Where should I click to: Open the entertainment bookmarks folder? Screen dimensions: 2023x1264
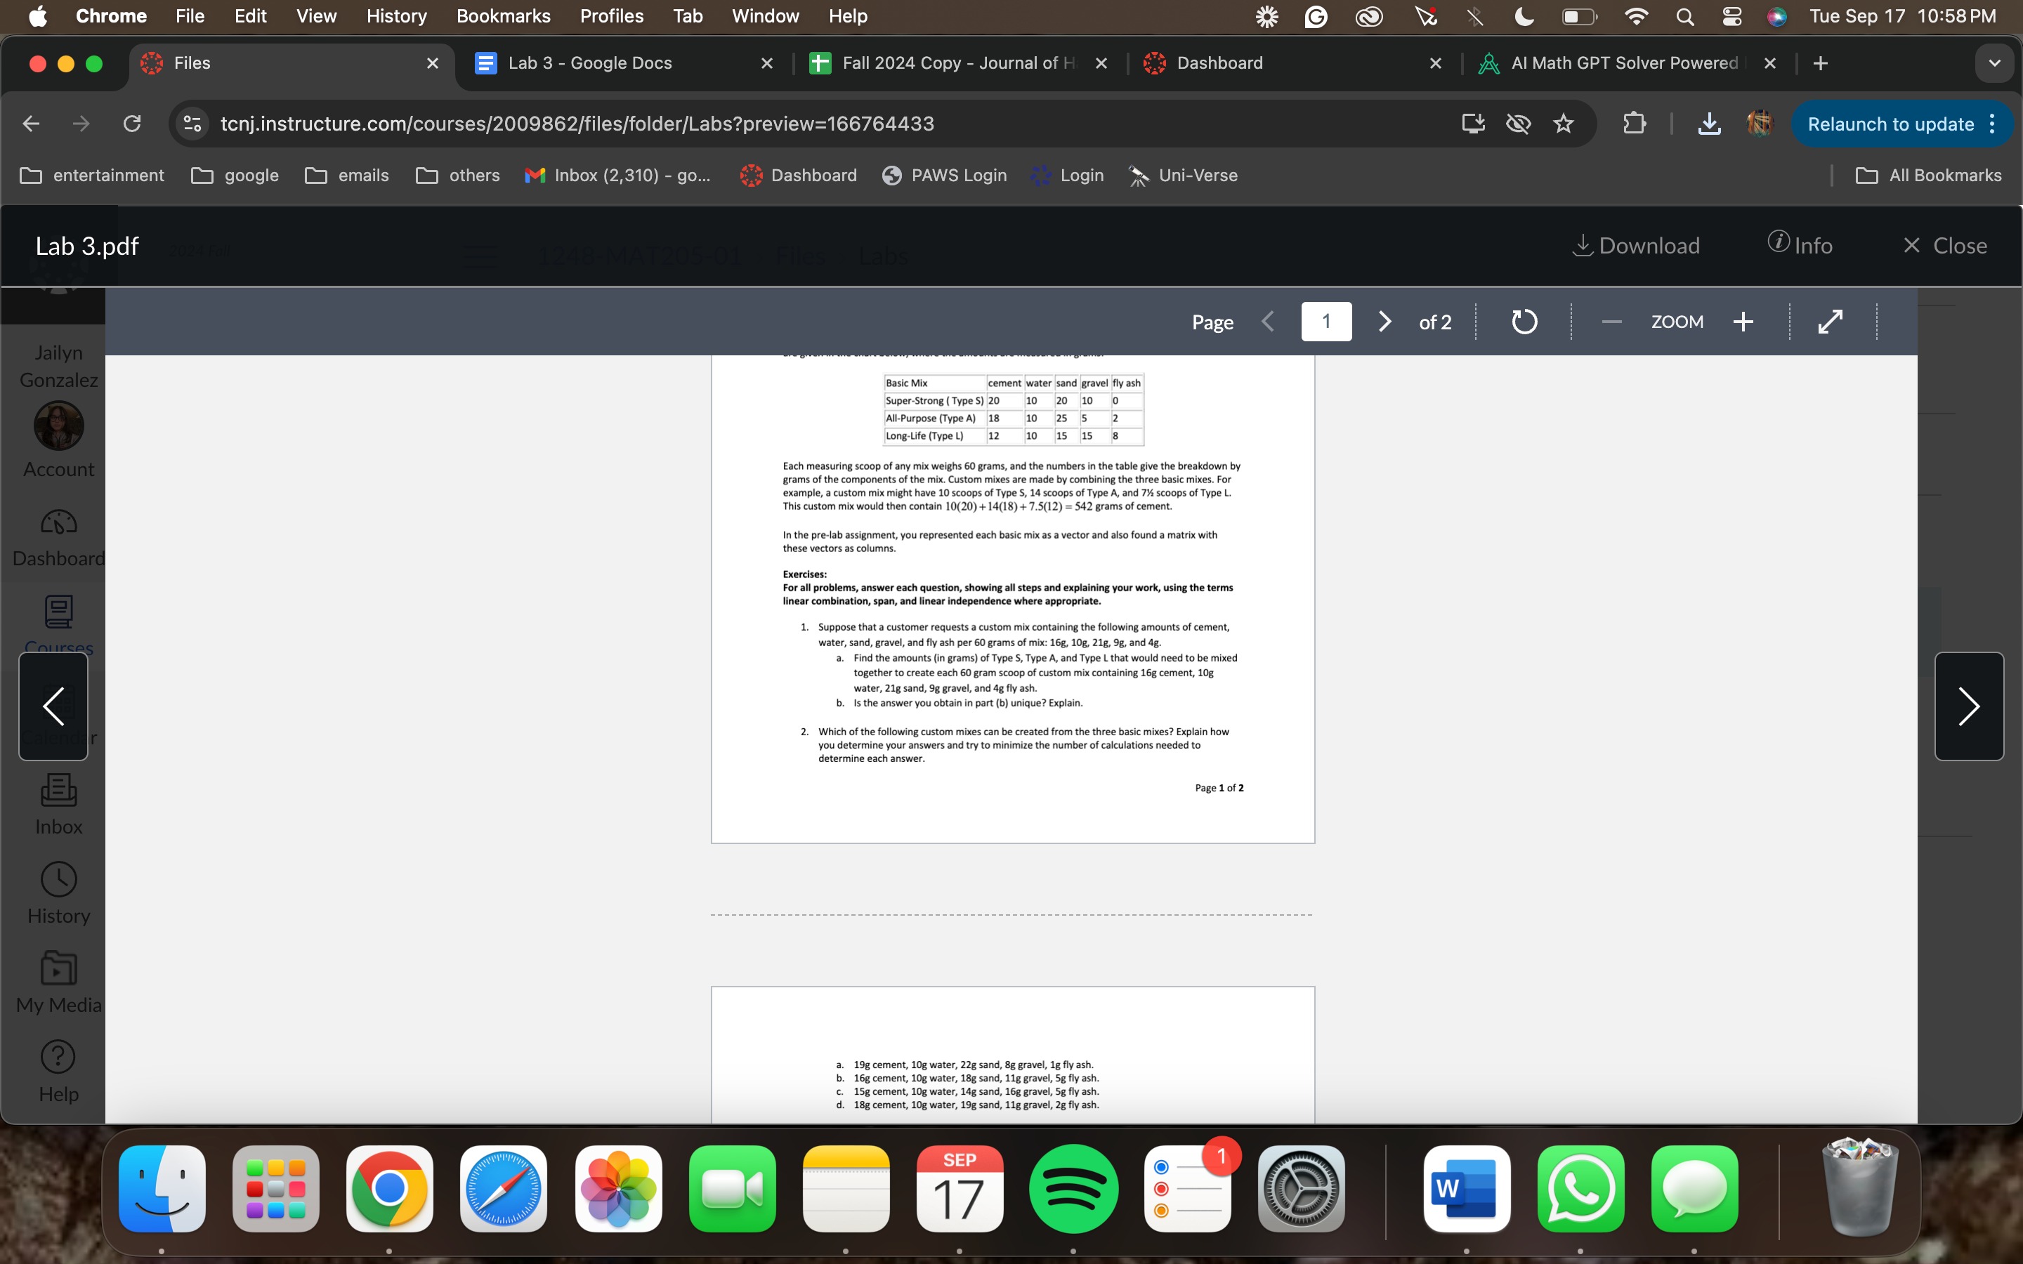point(92,176)
